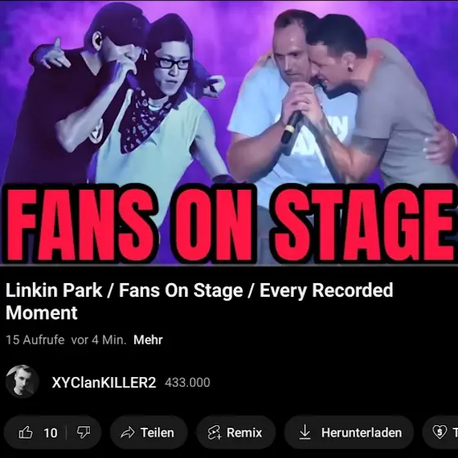
Task: Open the XYClanKILLER2 channel name link
Action: click(x=104, y=383)
